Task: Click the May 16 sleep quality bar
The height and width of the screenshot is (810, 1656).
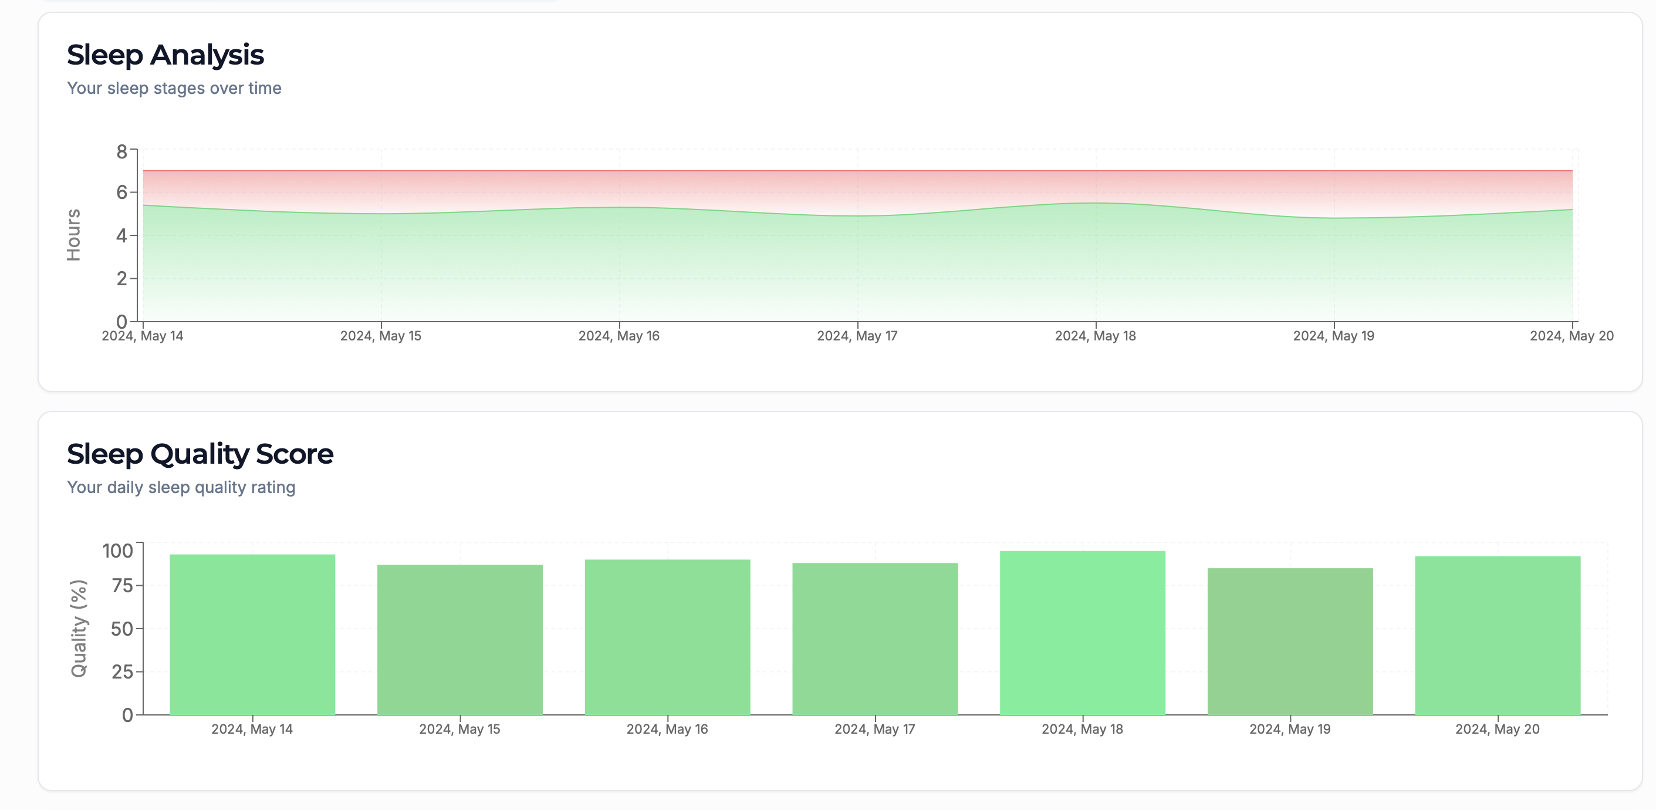Action: click(x=667, y=636)
